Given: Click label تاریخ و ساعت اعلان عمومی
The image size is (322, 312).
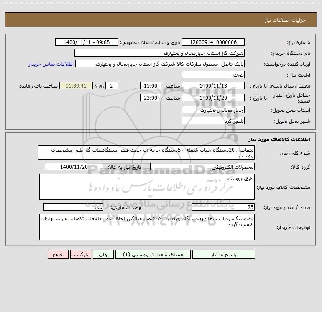Looking at the screenshot, I should coord(150,42).
